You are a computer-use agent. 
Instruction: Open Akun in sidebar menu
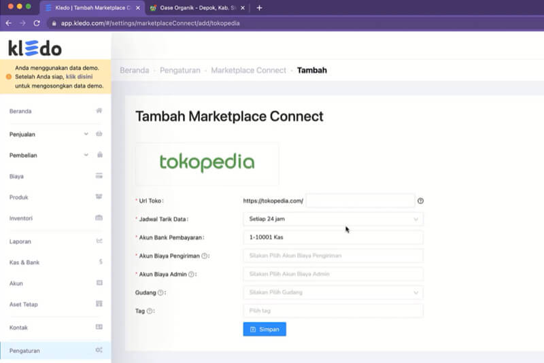pos(56,283)
